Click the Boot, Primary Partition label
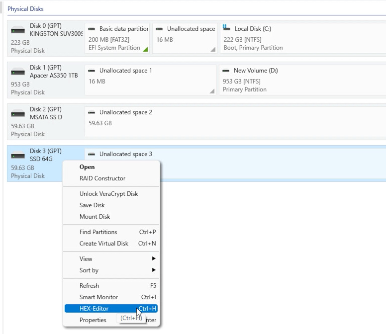 click(253, 48)
